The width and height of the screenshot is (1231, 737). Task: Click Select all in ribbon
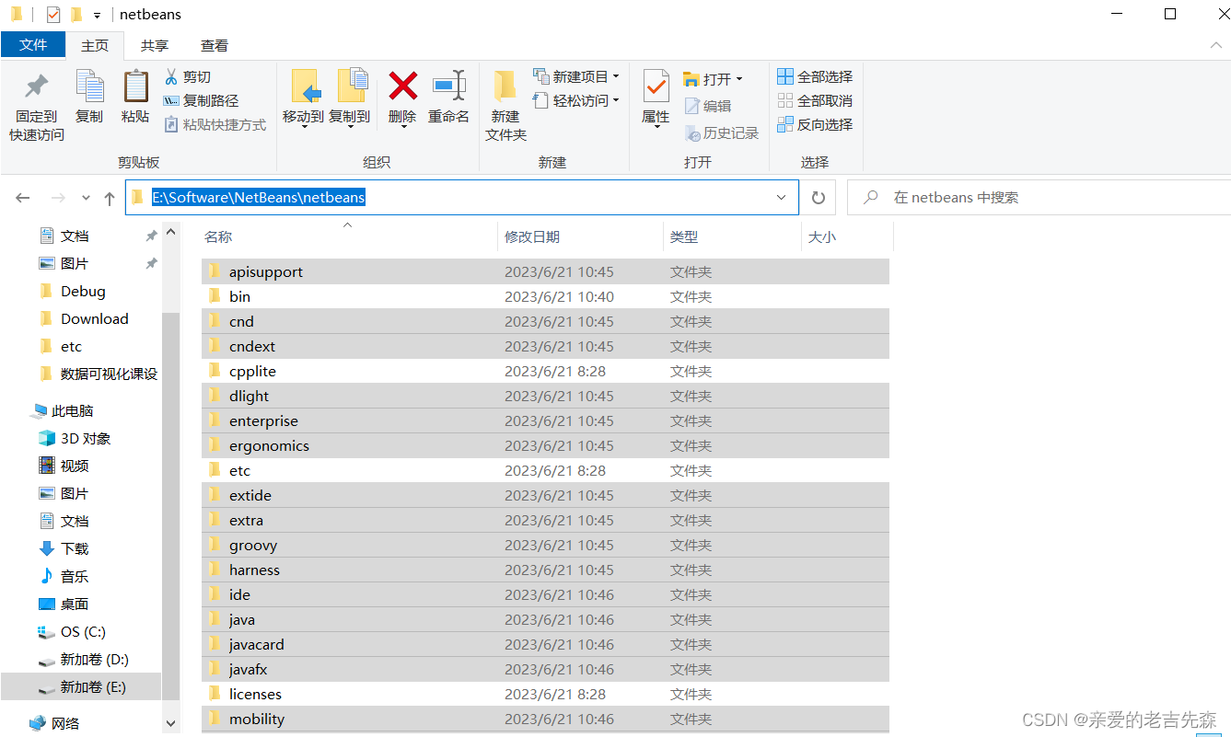click(x=815, y=76)
